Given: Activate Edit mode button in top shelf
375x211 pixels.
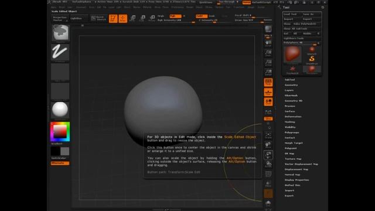Looking at the screenshot, I should [113, 18].
